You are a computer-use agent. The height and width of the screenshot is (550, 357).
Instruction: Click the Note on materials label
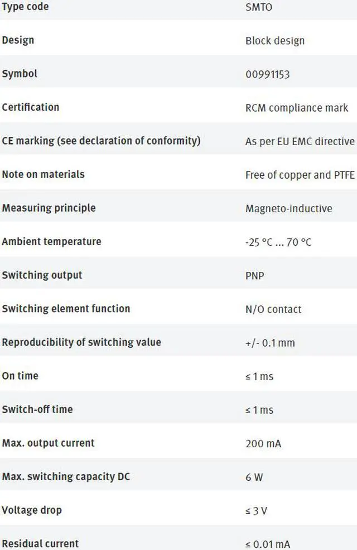[x=43, y=174]
